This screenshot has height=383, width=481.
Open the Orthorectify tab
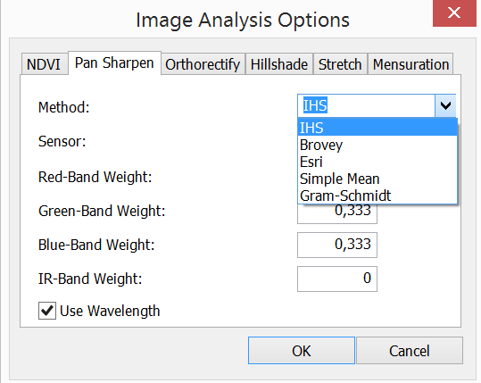(x=203, y=64)
